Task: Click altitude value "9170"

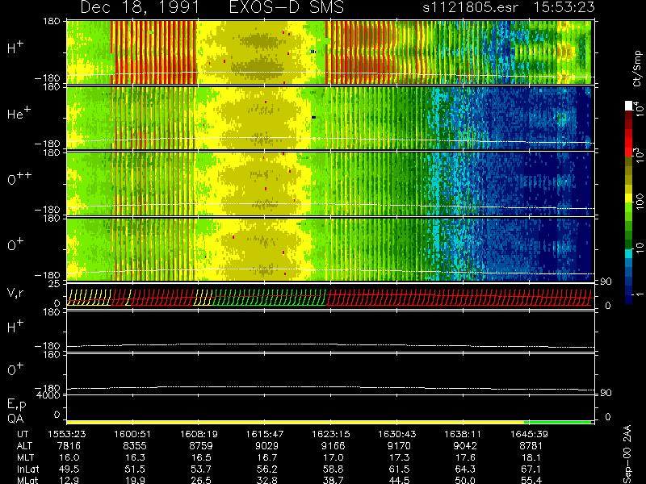Action: click(399, 446)
